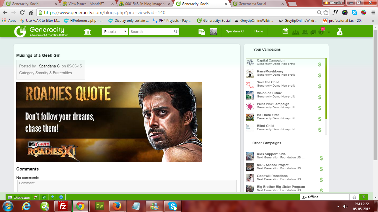This screenshot has width=378, height=212.
Task: Open Goodwill Donations campaign
Action: (272, 176)
